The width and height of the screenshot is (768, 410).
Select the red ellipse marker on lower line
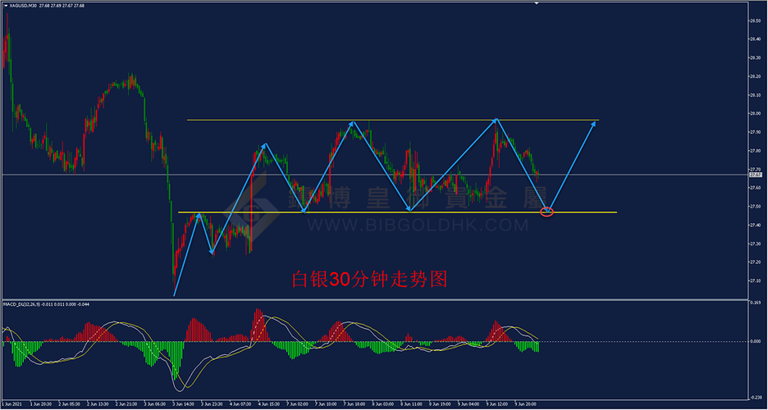(x=548, y=212)
